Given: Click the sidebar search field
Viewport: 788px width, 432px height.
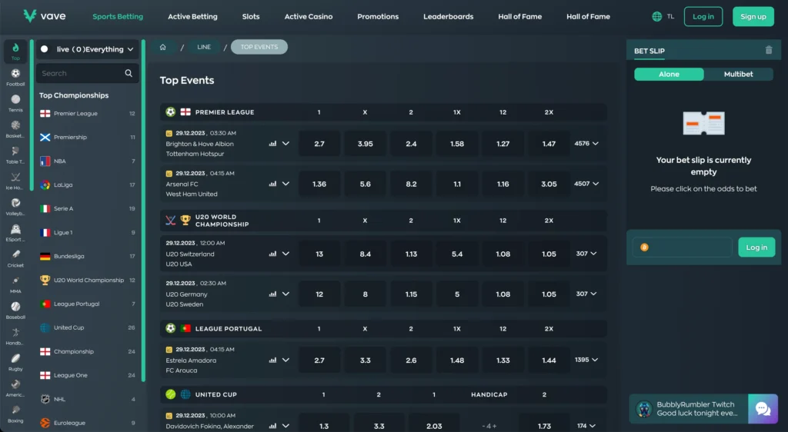Looking at the screenshot, I should pos(88,73).
